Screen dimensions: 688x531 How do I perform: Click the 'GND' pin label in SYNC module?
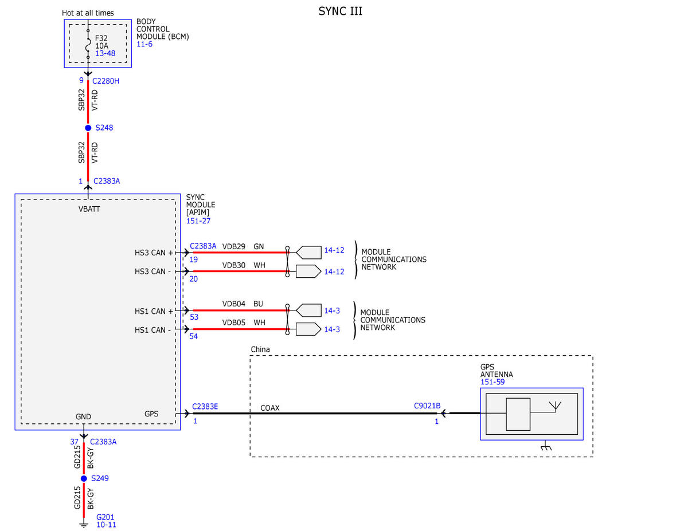[83, 416]
